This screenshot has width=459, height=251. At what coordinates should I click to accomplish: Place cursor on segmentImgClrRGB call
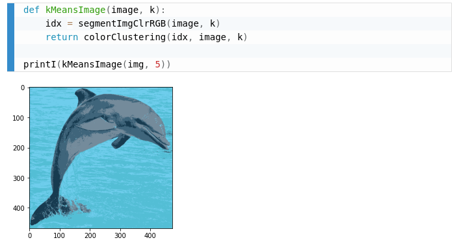pyautogui.click(x=122, y=23)
